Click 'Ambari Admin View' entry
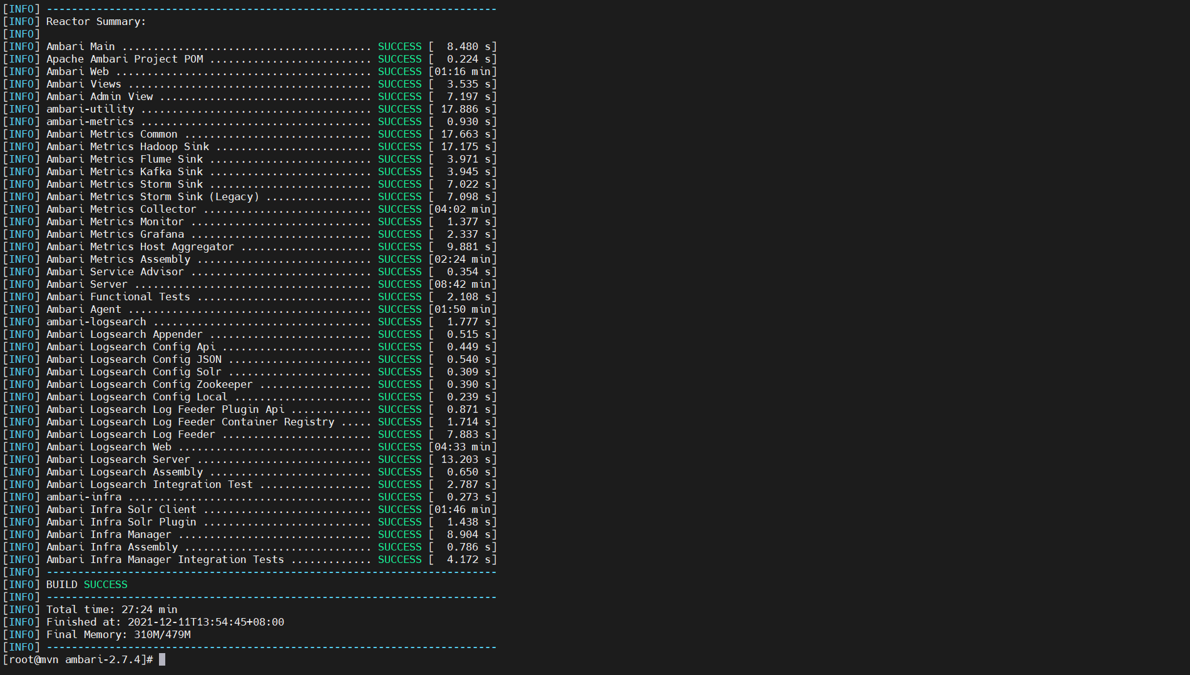Viewport: 1190px width, 675px height. click(x=100, y=96)
